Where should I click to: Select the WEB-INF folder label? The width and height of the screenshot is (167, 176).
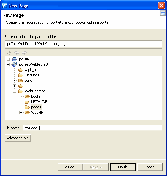(x=38, y=112)
